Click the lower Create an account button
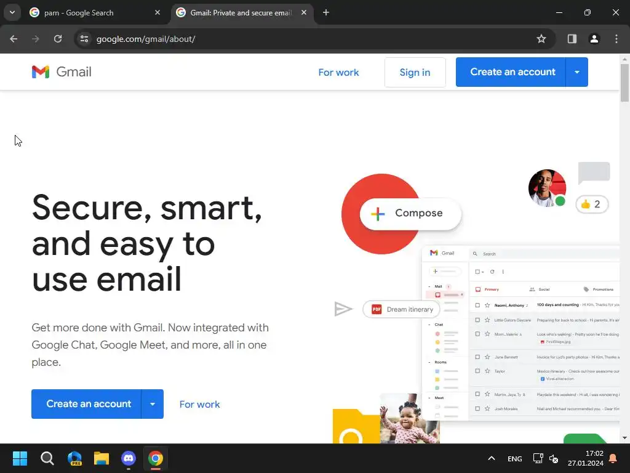The image size is (630, 473). tap(86, 404)
